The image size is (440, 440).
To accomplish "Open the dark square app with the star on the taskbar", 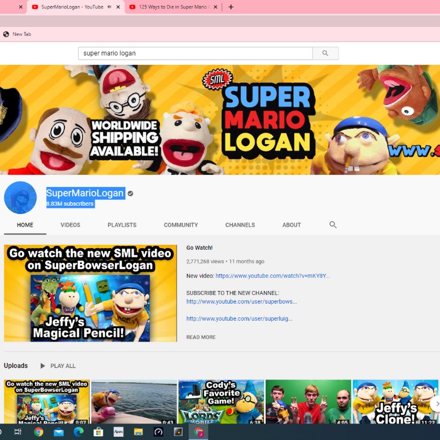I will point(178,432).
